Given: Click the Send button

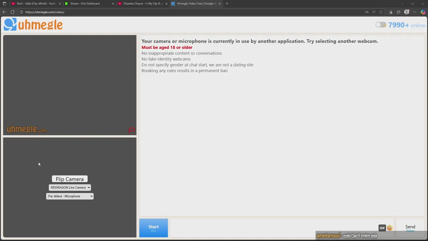Looking at the screenshot, I should tap(410, 228).
